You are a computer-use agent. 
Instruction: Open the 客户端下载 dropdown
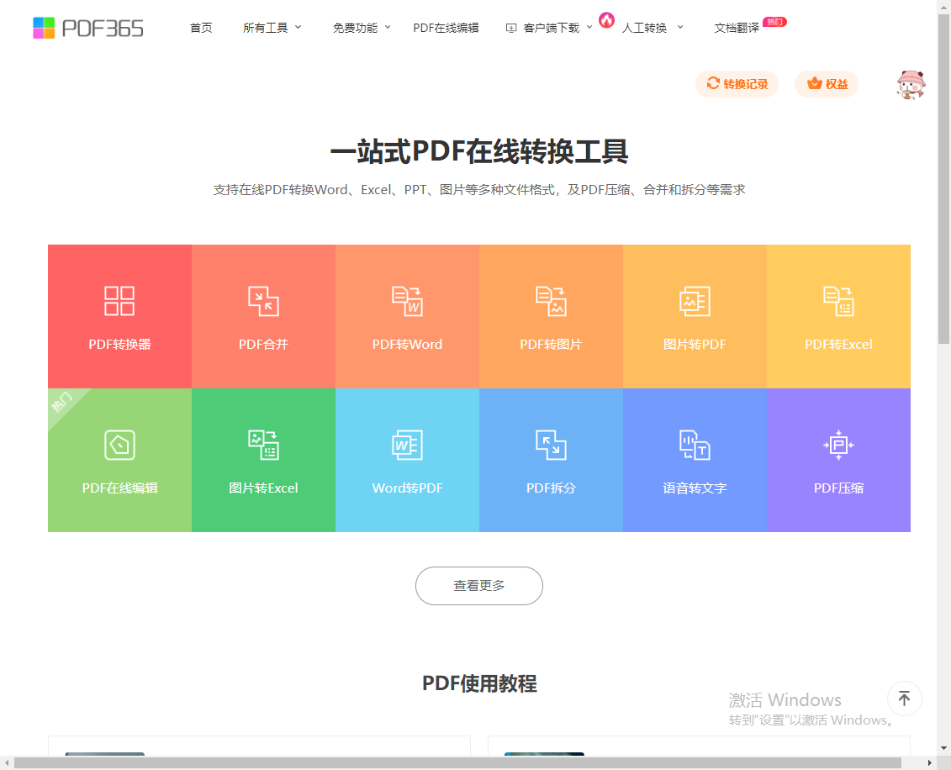coord(549,28)
